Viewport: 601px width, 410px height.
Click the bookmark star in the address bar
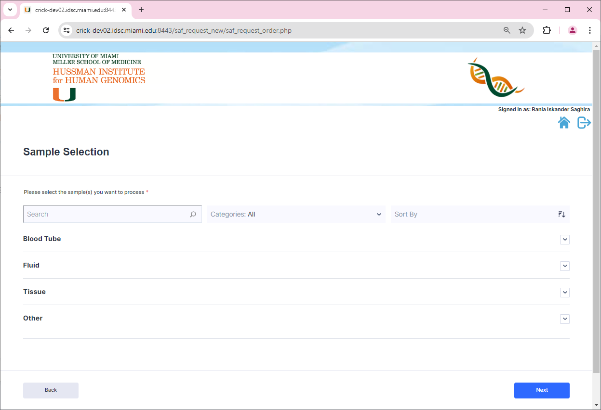(522, 30)
